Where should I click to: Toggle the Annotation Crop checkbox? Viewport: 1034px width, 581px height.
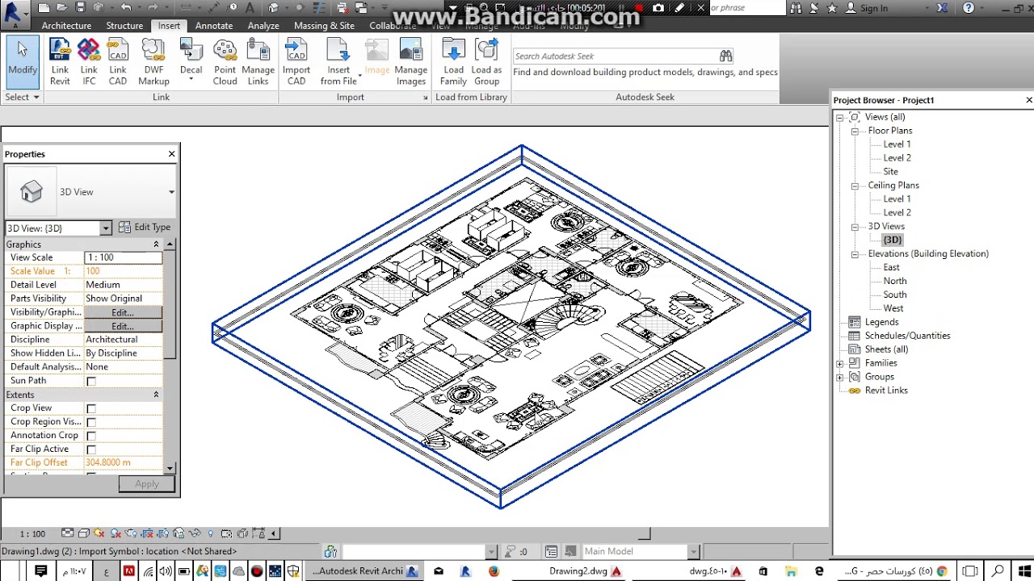coord(91,437)
